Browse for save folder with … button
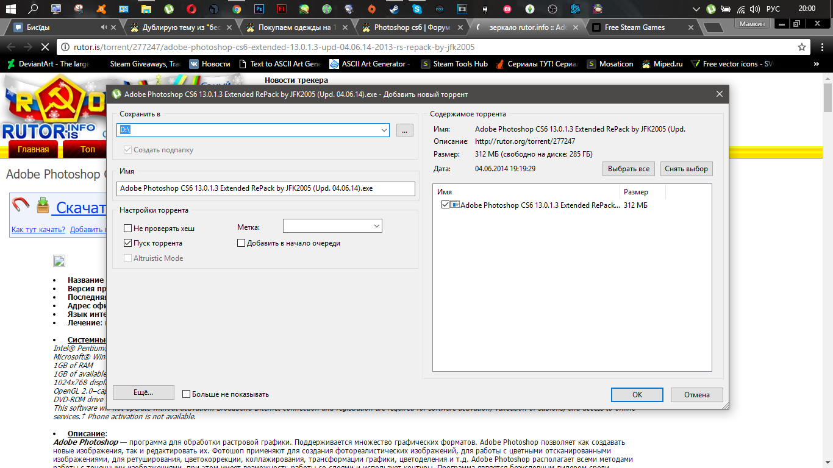The height and width of the screenshot is (468, 833). click(405, 130)
